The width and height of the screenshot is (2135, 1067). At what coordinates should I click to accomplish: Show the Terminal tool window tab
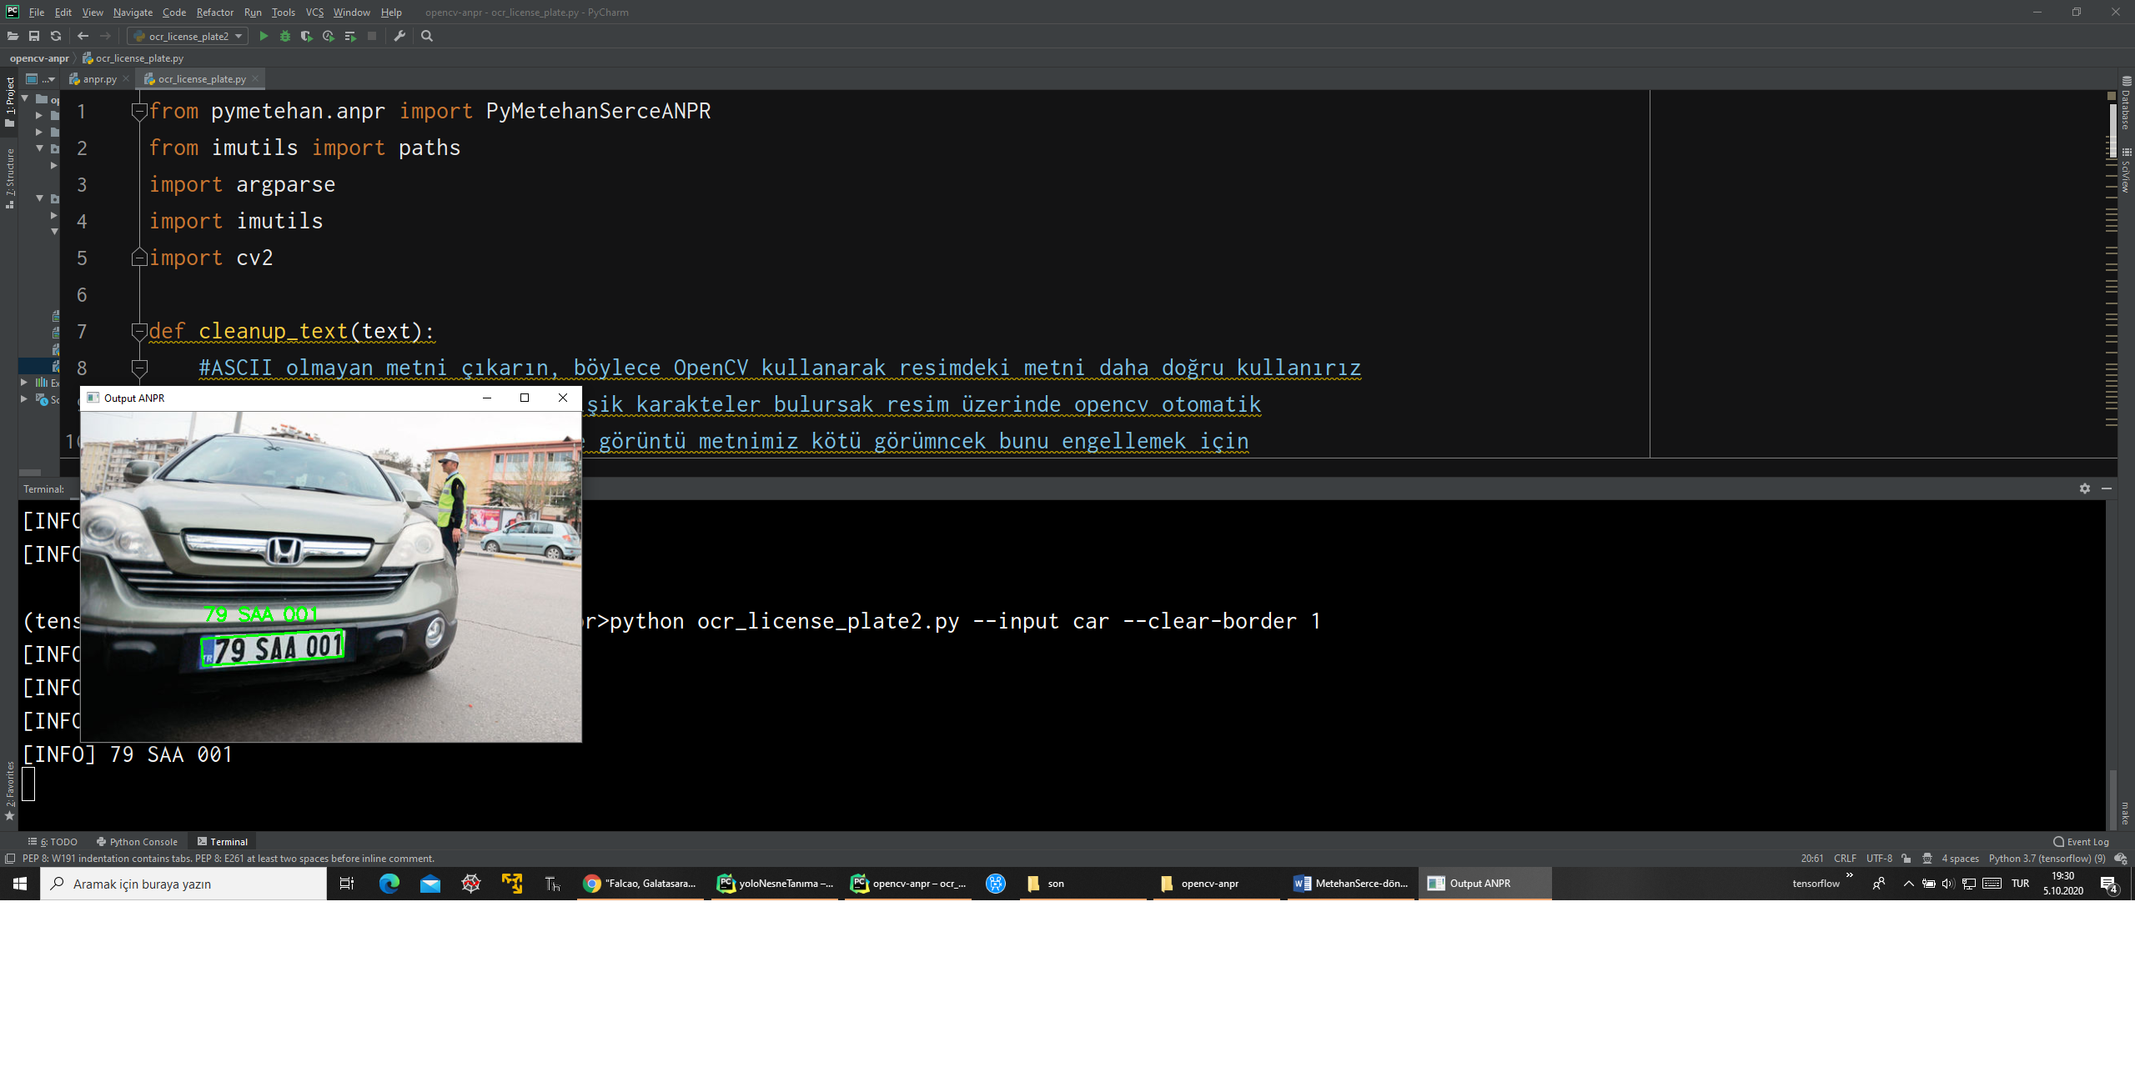pos(223,842)
